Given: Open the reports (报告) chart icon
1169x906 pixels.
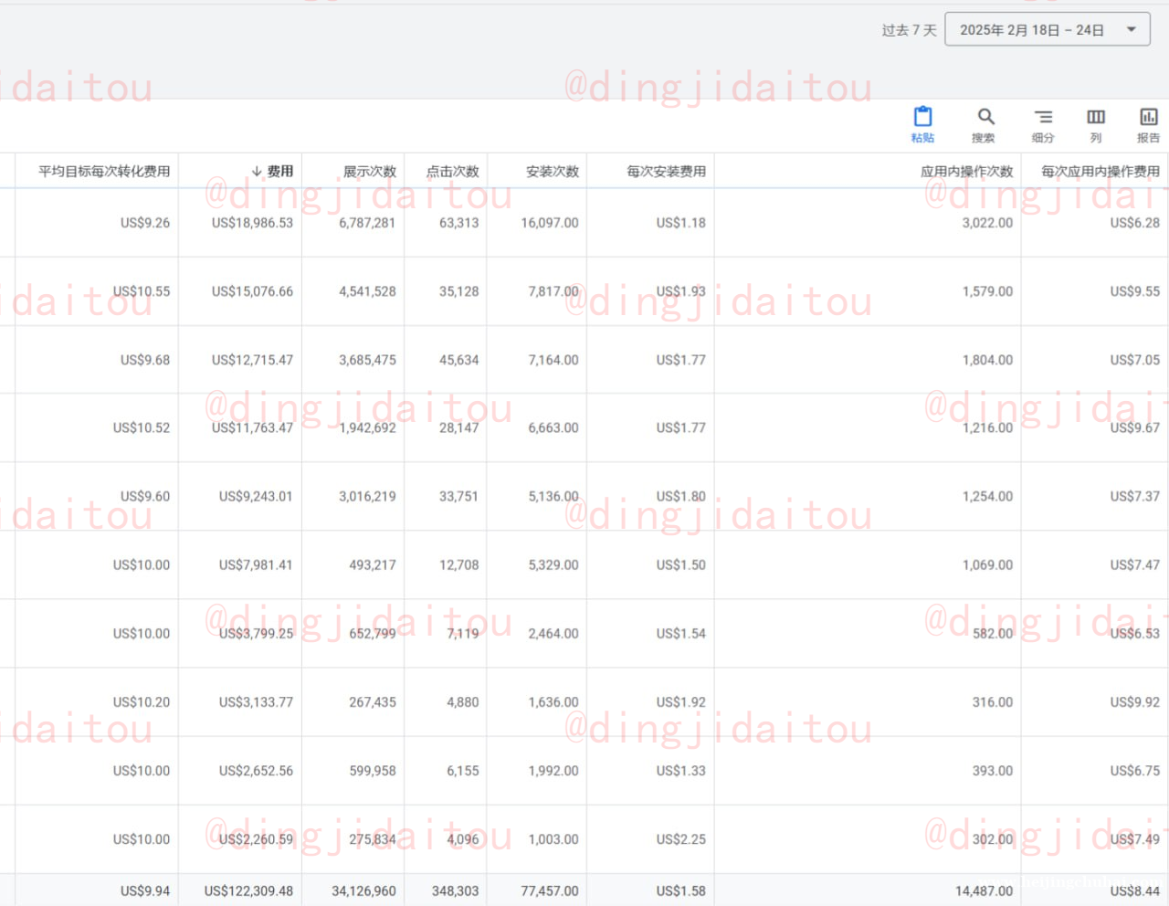Looking at the screenshot, I should (1149, 117).
